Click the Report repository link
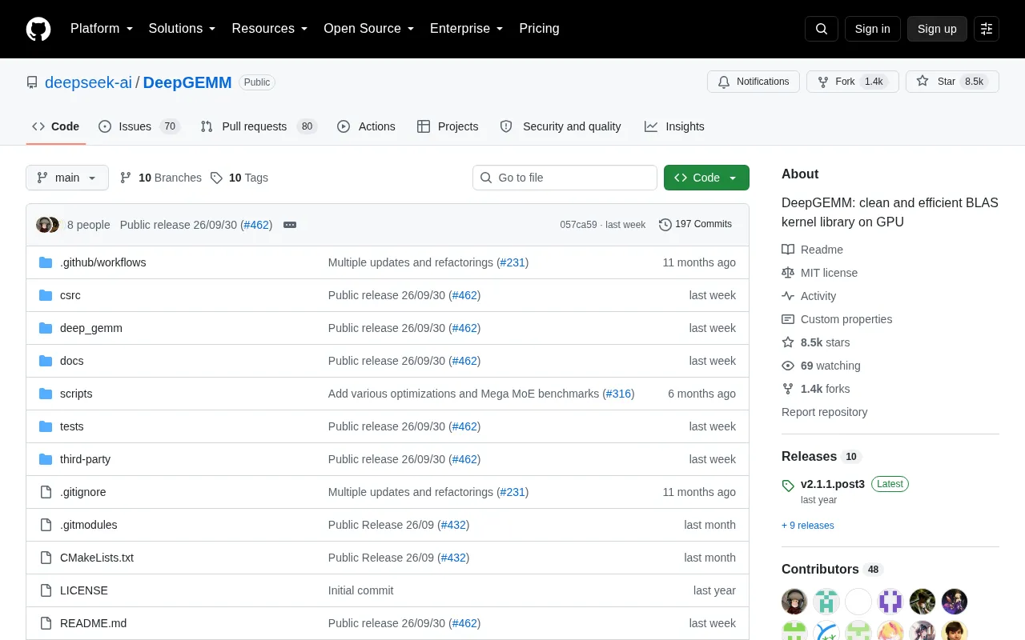 coord(824,412)
